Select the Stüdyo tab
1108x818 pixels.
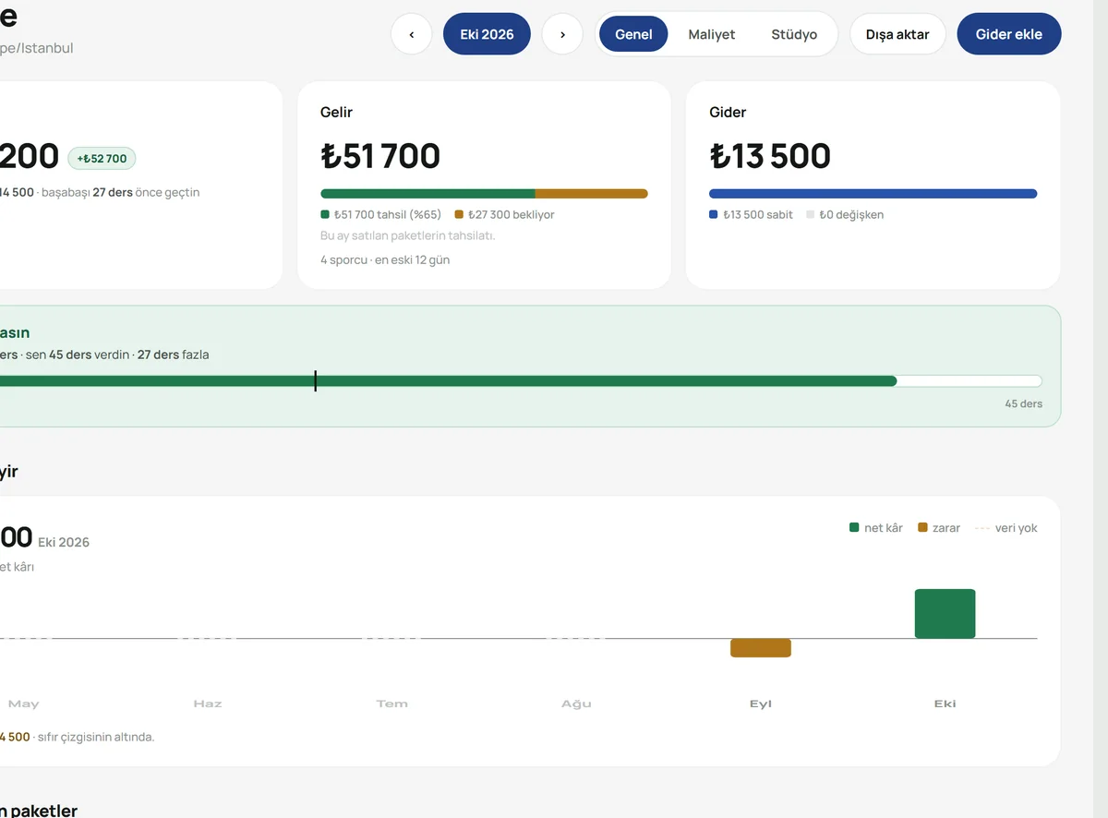tap(794, 34)
